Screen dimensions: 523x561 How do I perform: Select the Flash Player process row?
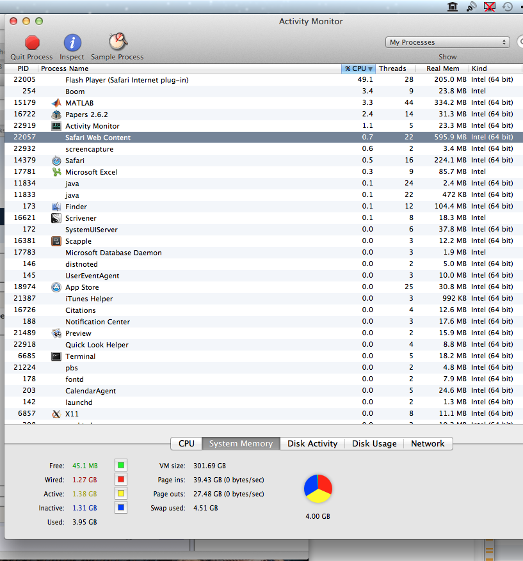[264, 80]
